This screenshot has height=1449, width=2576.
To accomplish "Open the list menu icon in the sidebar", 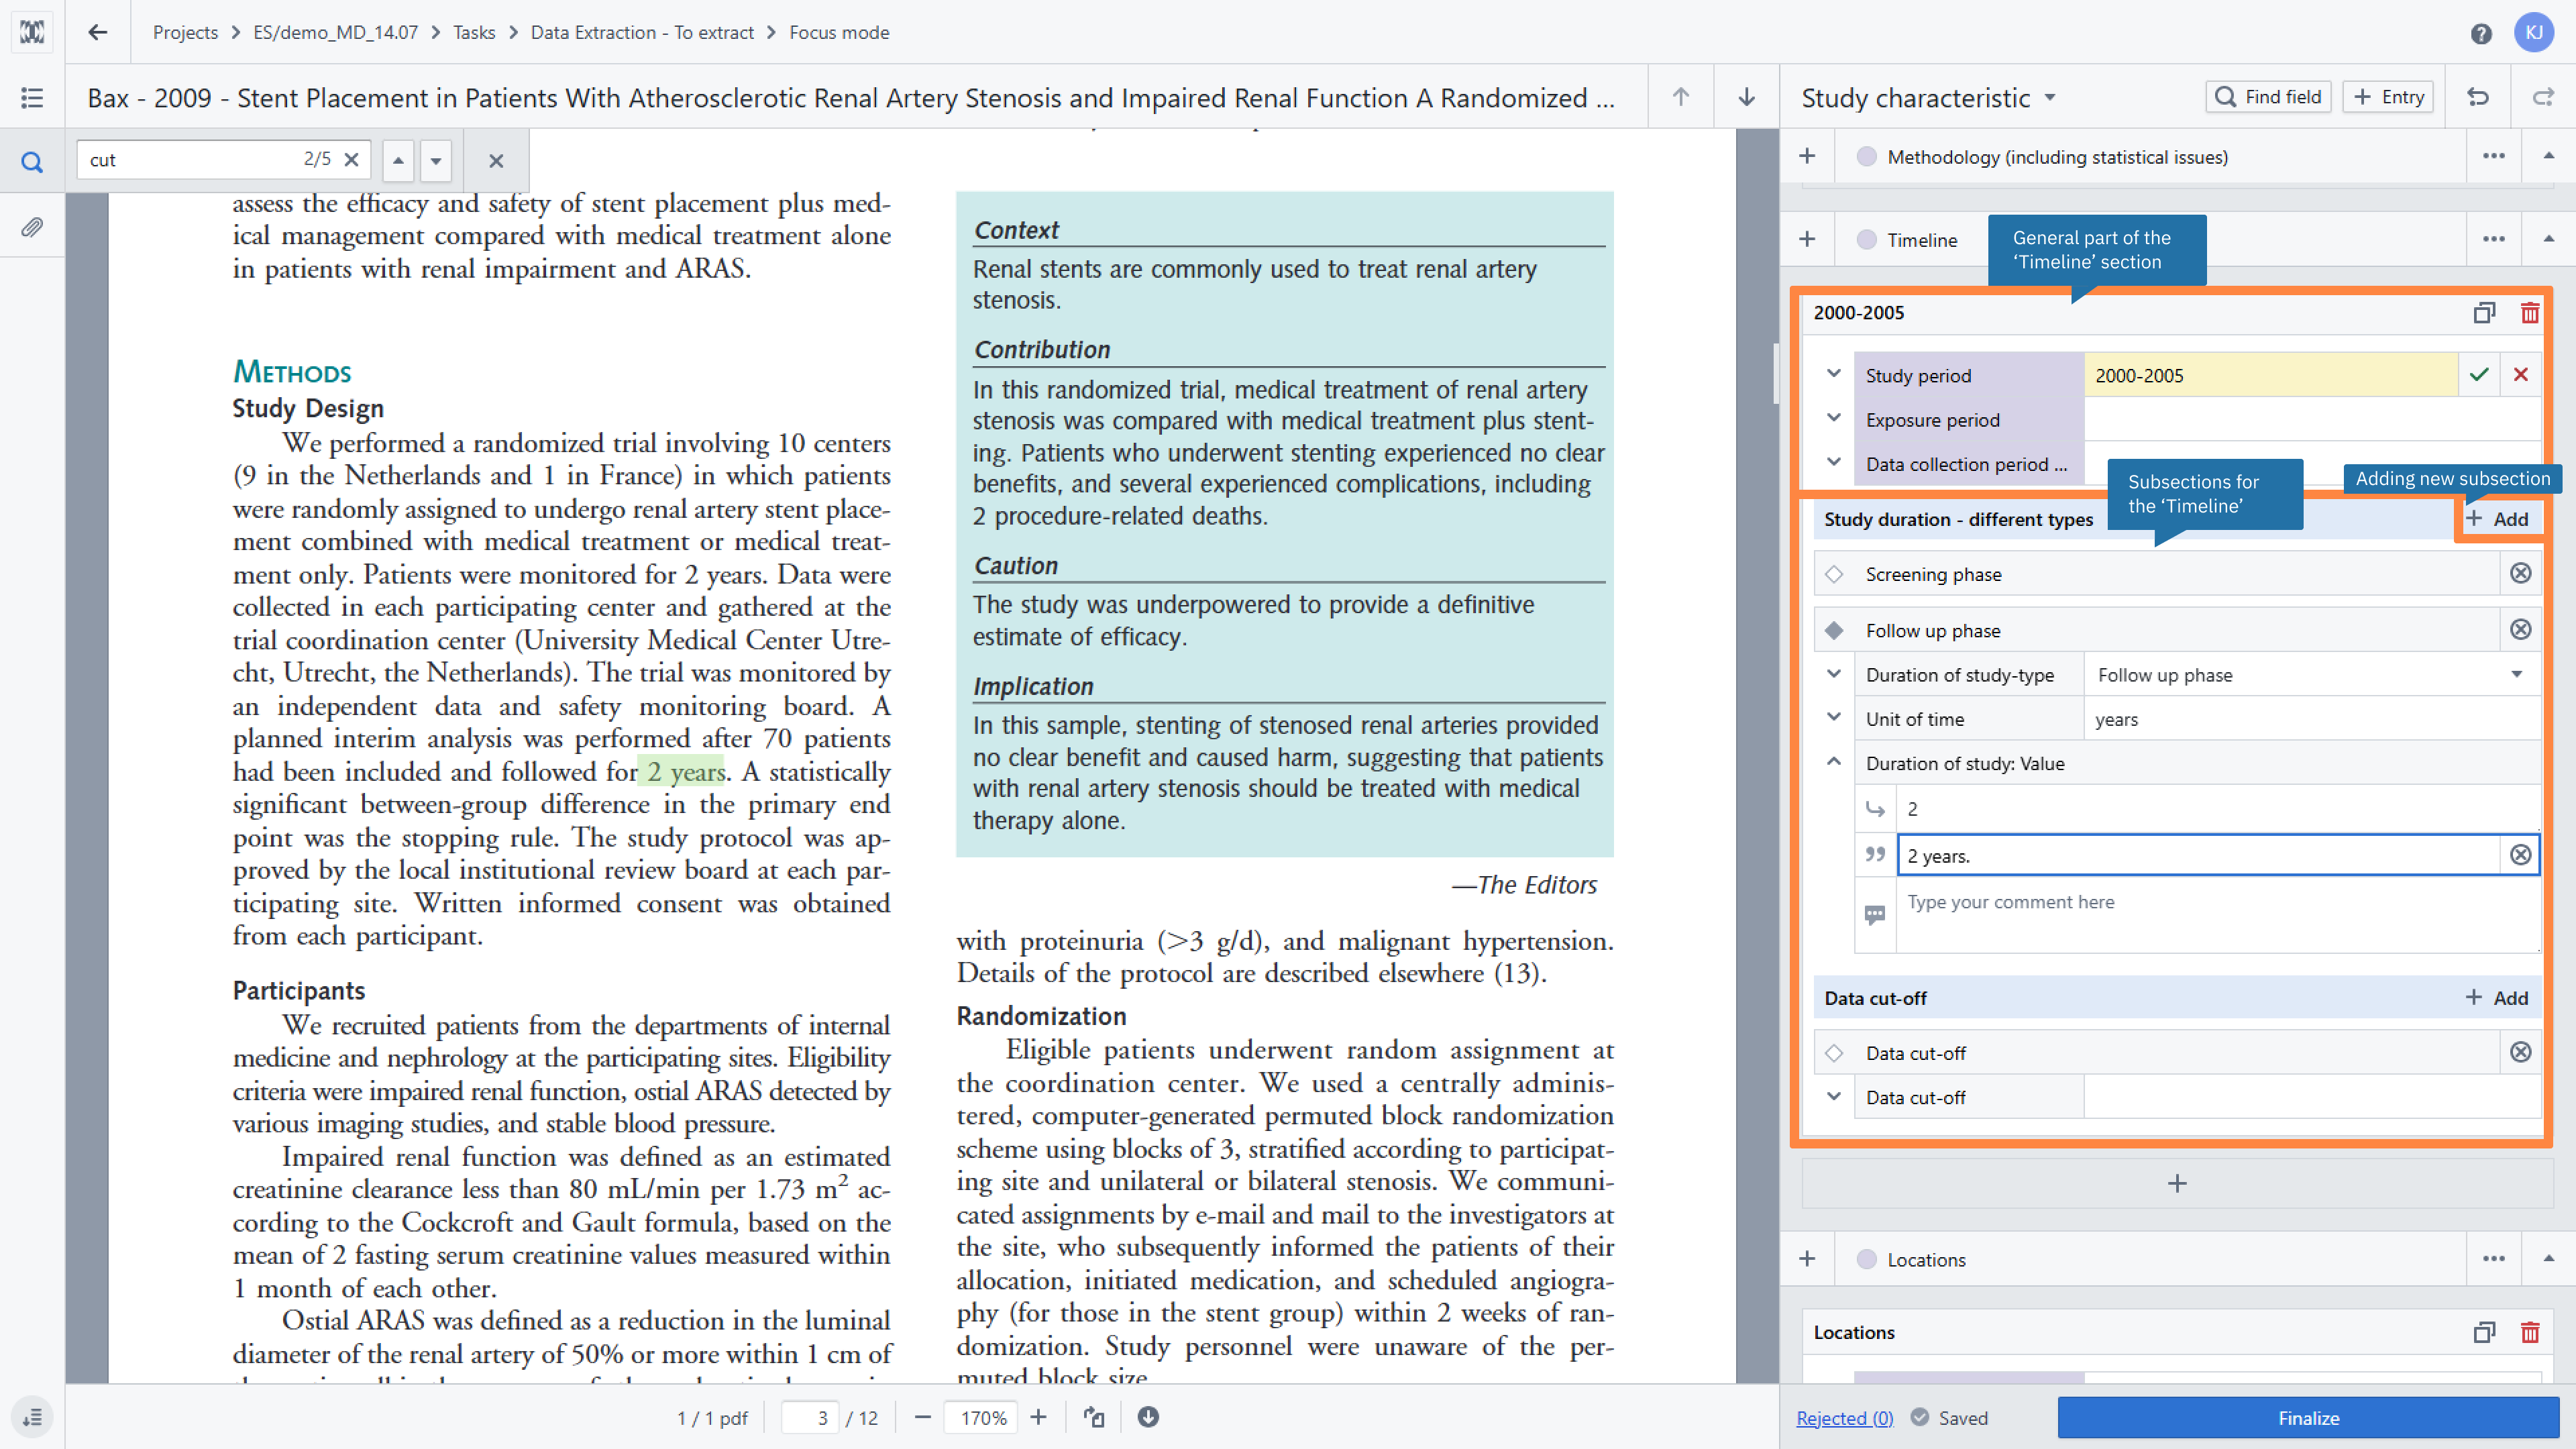I will [32, 97].
